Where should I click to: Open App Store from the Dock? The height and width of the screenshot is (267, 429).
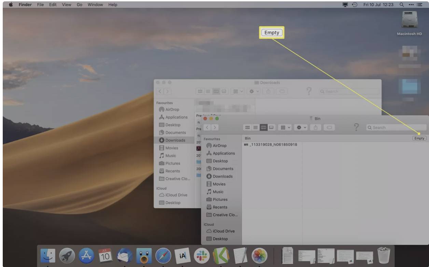point(87,255)
